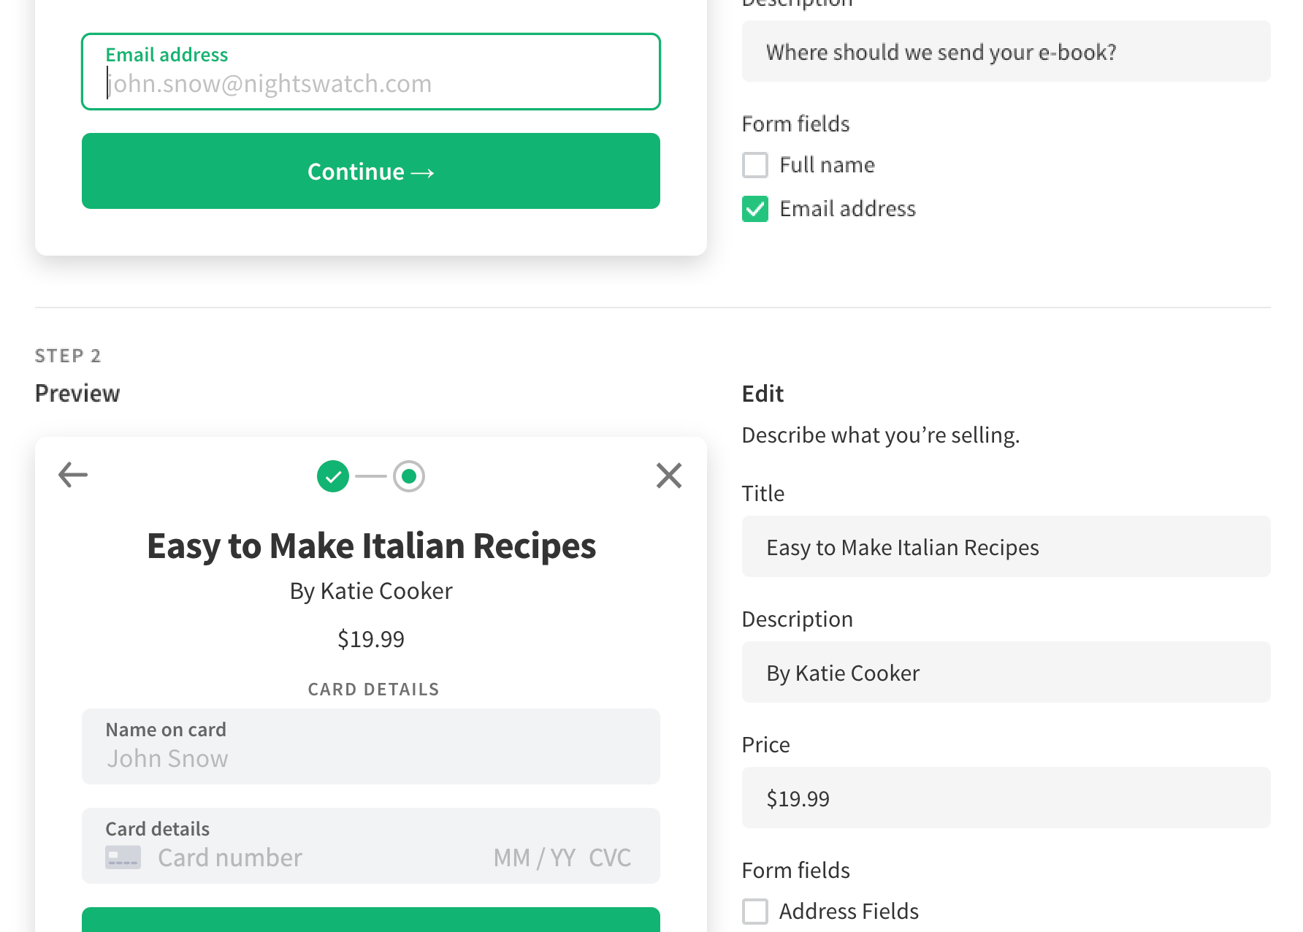Edit the e-book description text field
Viewport: 1303px width, 932px height.
point(1006,52)
